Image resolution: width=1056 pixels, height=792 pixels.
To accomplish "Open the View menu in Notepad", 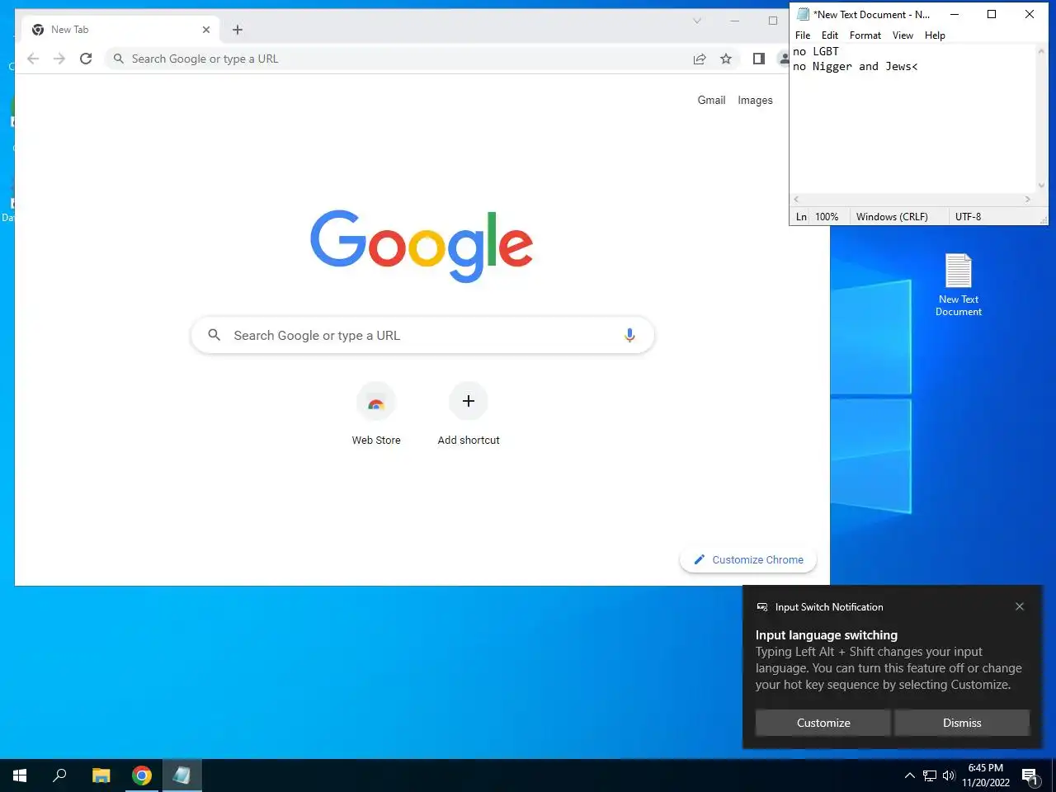I will click(x=903, y=35).
